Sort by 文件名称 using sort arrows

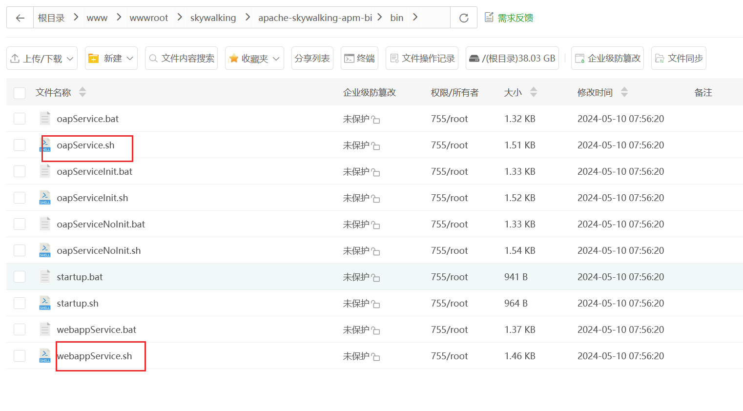click(83, 92)
